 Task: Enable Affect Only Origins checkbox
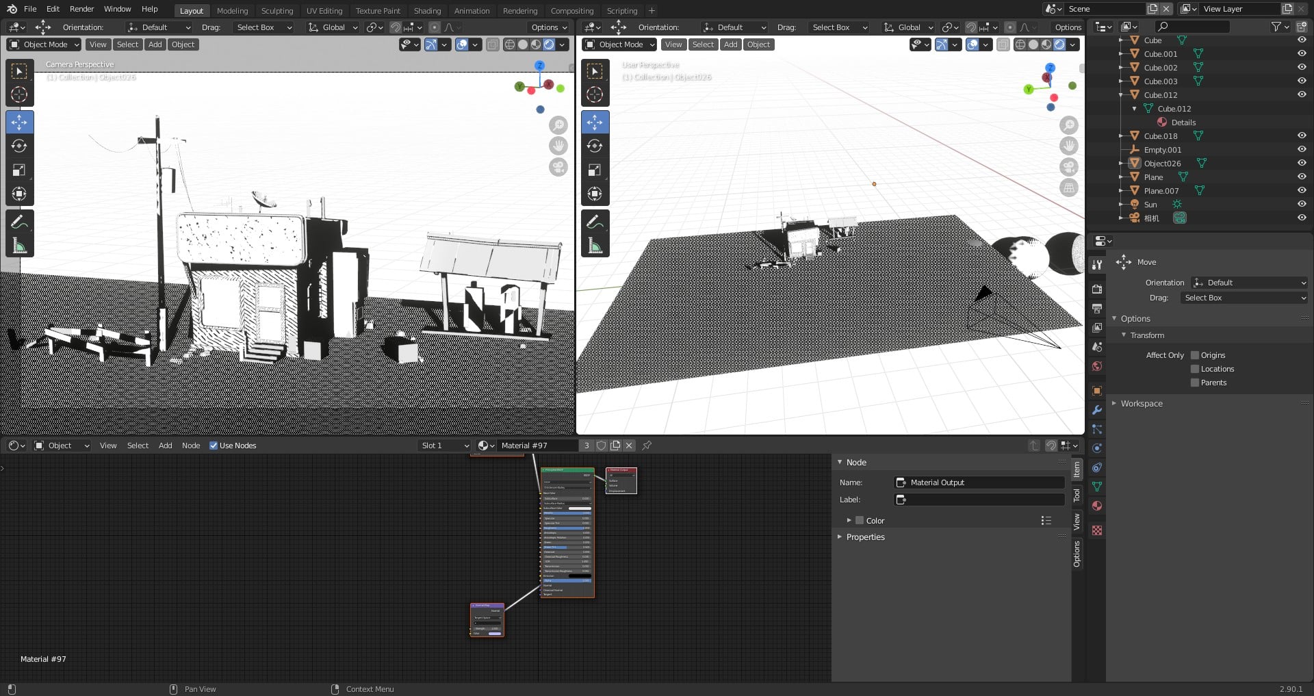[1195, 355]
